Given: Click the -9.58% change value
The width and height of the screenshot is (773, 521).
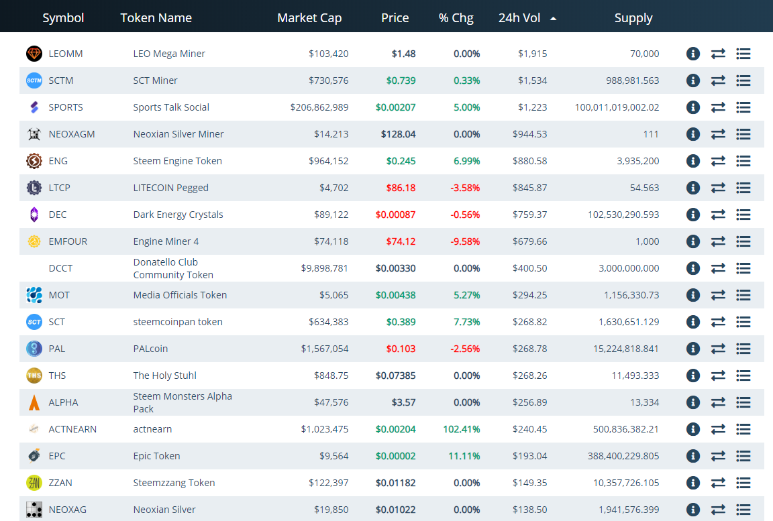Looking at the screenshot, I should click(465, 241).
